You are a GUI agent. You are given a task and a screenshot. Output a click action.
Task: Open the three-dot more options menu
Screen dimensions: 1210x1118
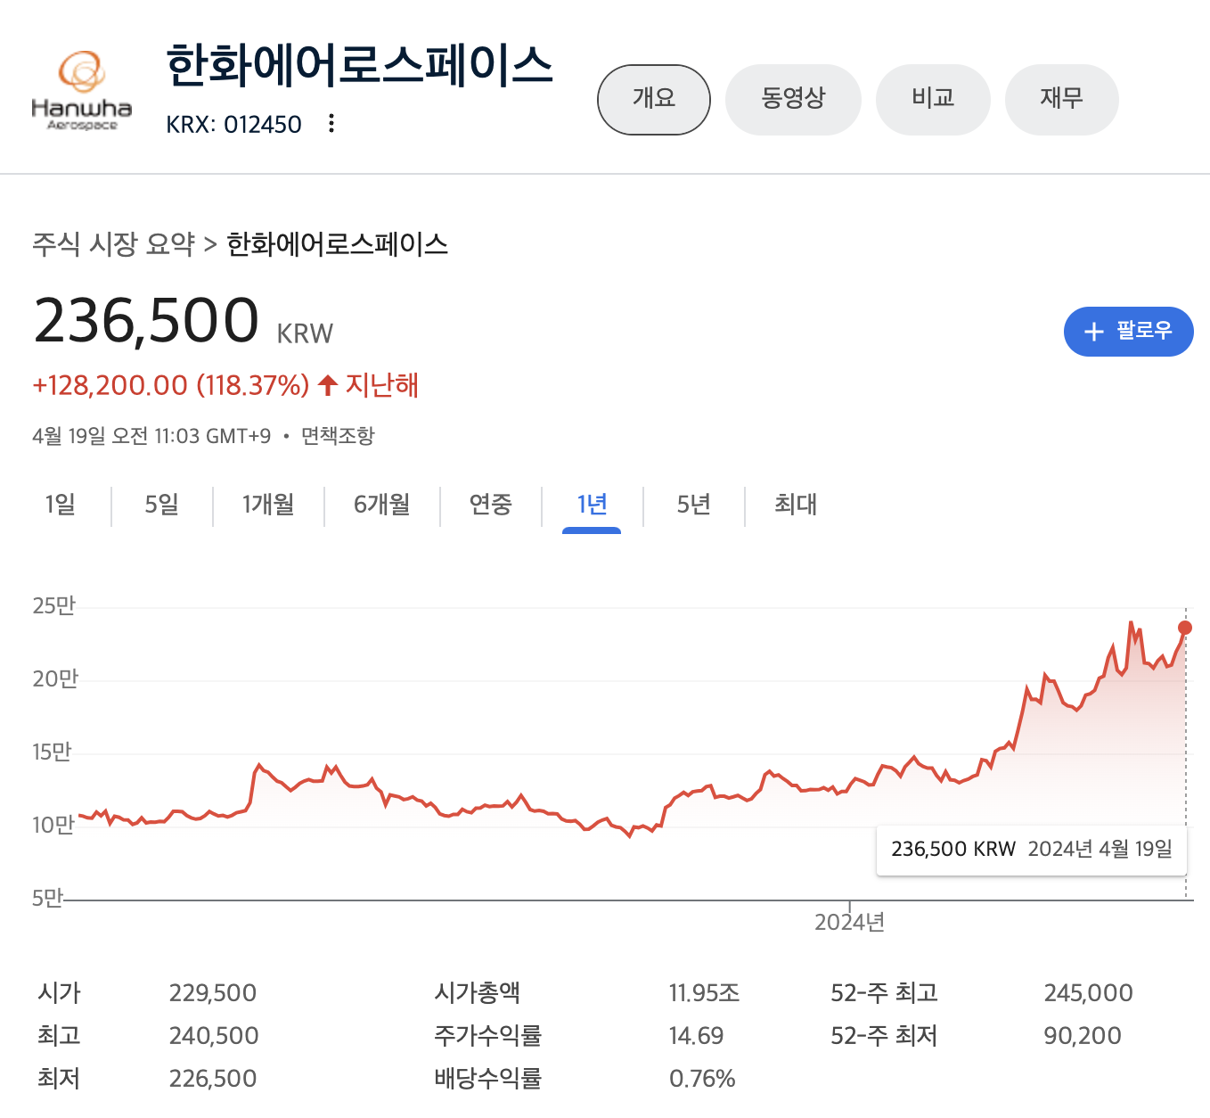331,123
